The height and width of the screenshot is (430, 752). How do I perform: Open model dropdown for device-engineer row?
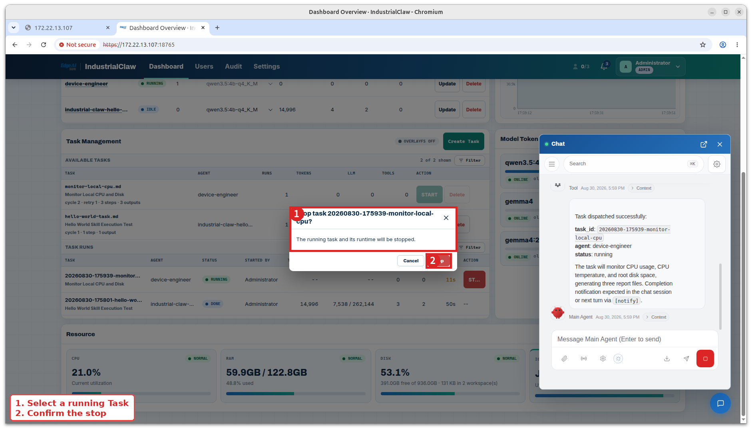tap(271, 84)
